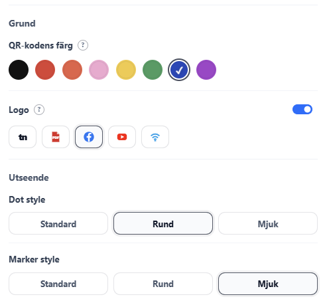The image size is (325, 305).
Task: Choose the WiFi logo icon
Action: [155, 137]
